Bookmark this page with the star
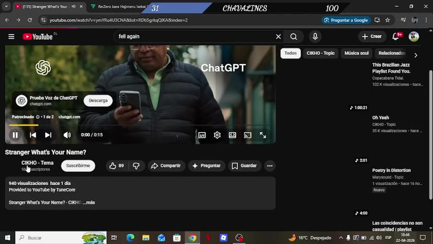This screenshot has height=244, width=433. 388,20
